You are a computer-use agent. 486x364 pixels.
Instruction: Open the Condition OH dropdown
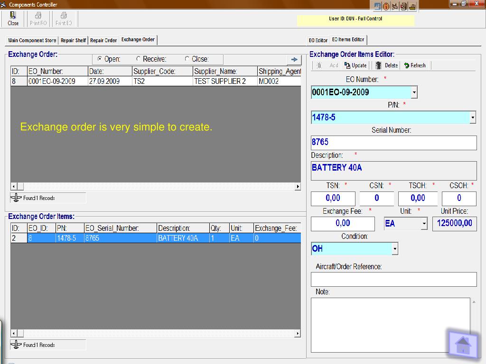394,248
